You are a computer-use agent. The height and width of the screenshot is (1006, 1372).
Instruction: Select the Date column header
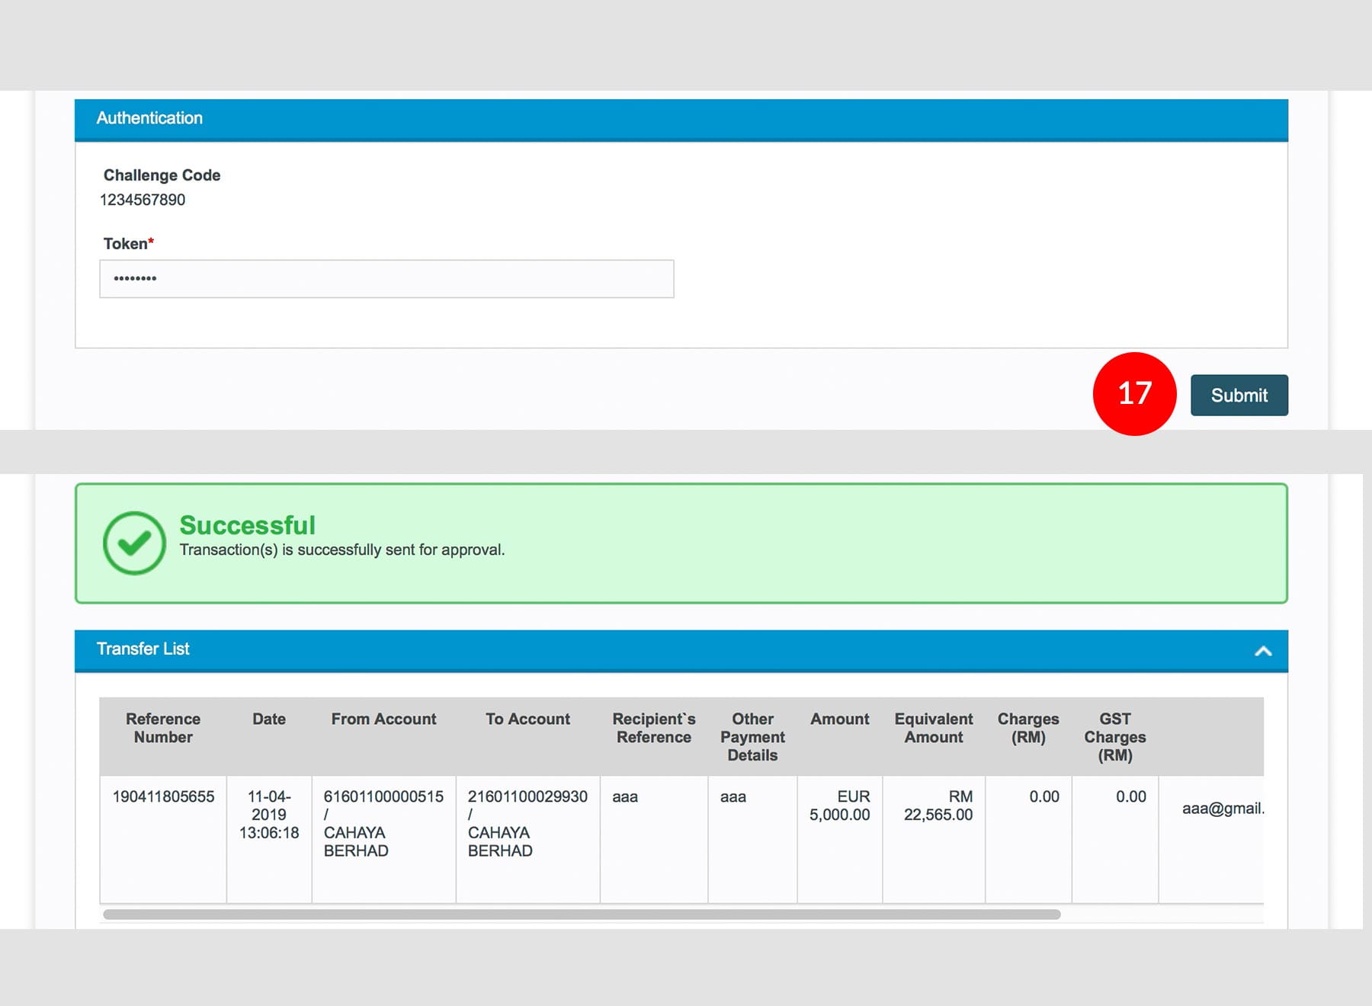pos(269,719)
